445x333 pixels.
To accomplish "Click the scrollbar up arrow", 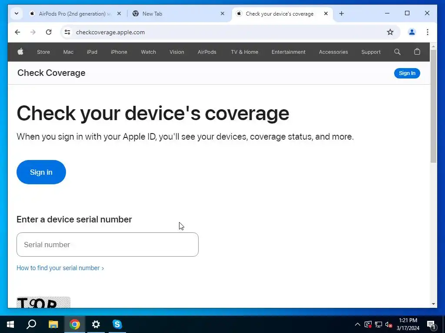I will [433, 46].
